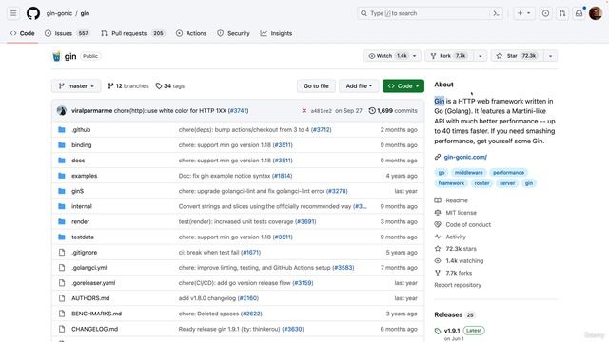Image resolution: width=609 pixels, height=342 pixels.
Task: Click the file icon for .gitignore
Action: pos(61,253)
